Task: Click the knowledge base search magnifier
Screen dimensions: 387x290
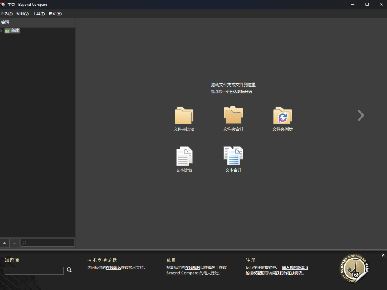Action: (70, 270)
